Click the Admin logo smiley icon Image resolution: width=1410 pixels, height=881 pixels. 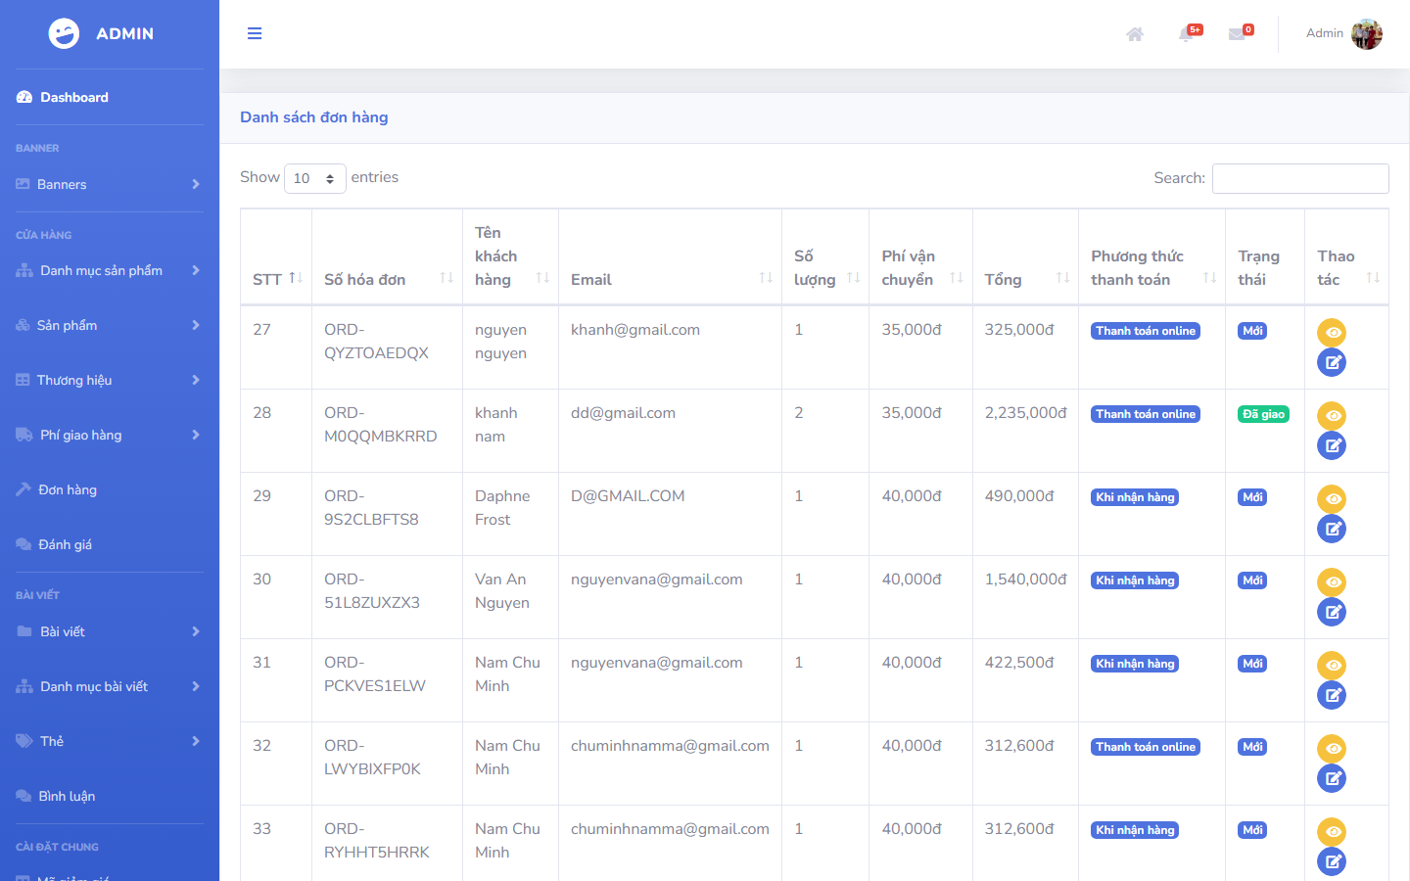[64, 33]
